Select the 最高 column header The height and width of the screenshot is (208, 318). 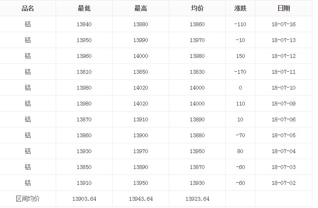pos(141,9)
